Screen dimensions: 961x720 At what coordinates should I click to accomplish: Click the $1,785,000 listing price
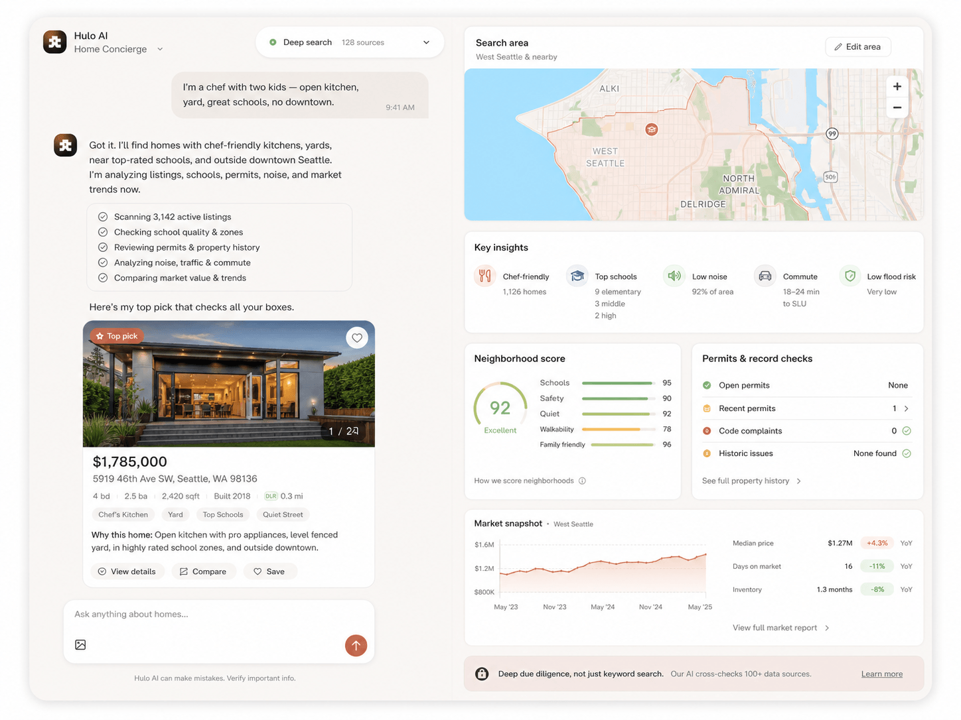(x=129, y=461)
